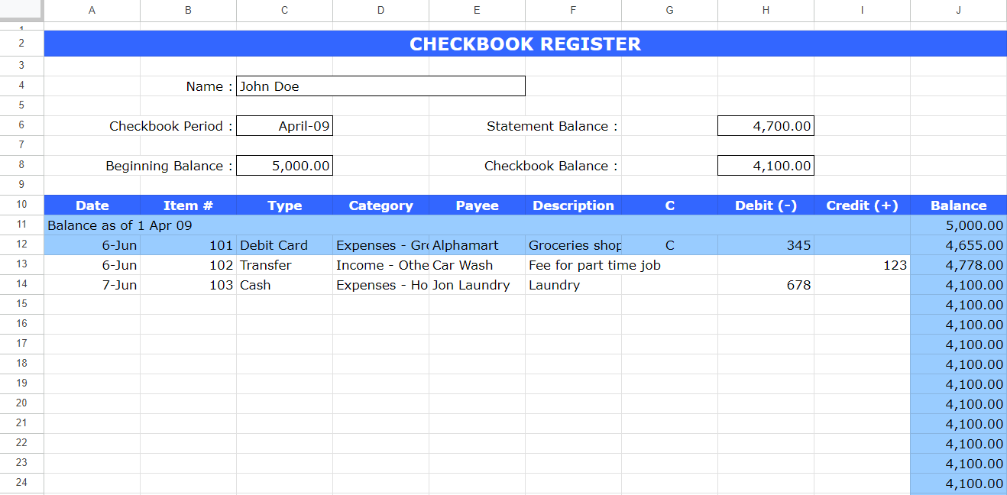Select the Beginning Balance cell with 5,000.00

(x=284, y=165)
